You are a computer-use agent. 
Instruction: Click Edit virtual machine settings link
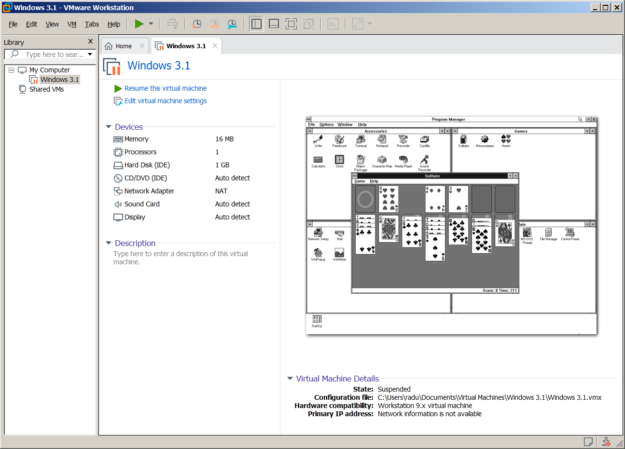(166, 101)
